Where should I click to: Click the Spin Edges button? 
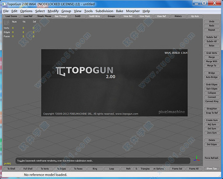pos(212,89)
